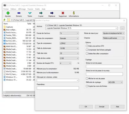The image size is (129, 114).
Task: Enable Delete files after compression
Action: pyautogui.click(x=87, y=53)
